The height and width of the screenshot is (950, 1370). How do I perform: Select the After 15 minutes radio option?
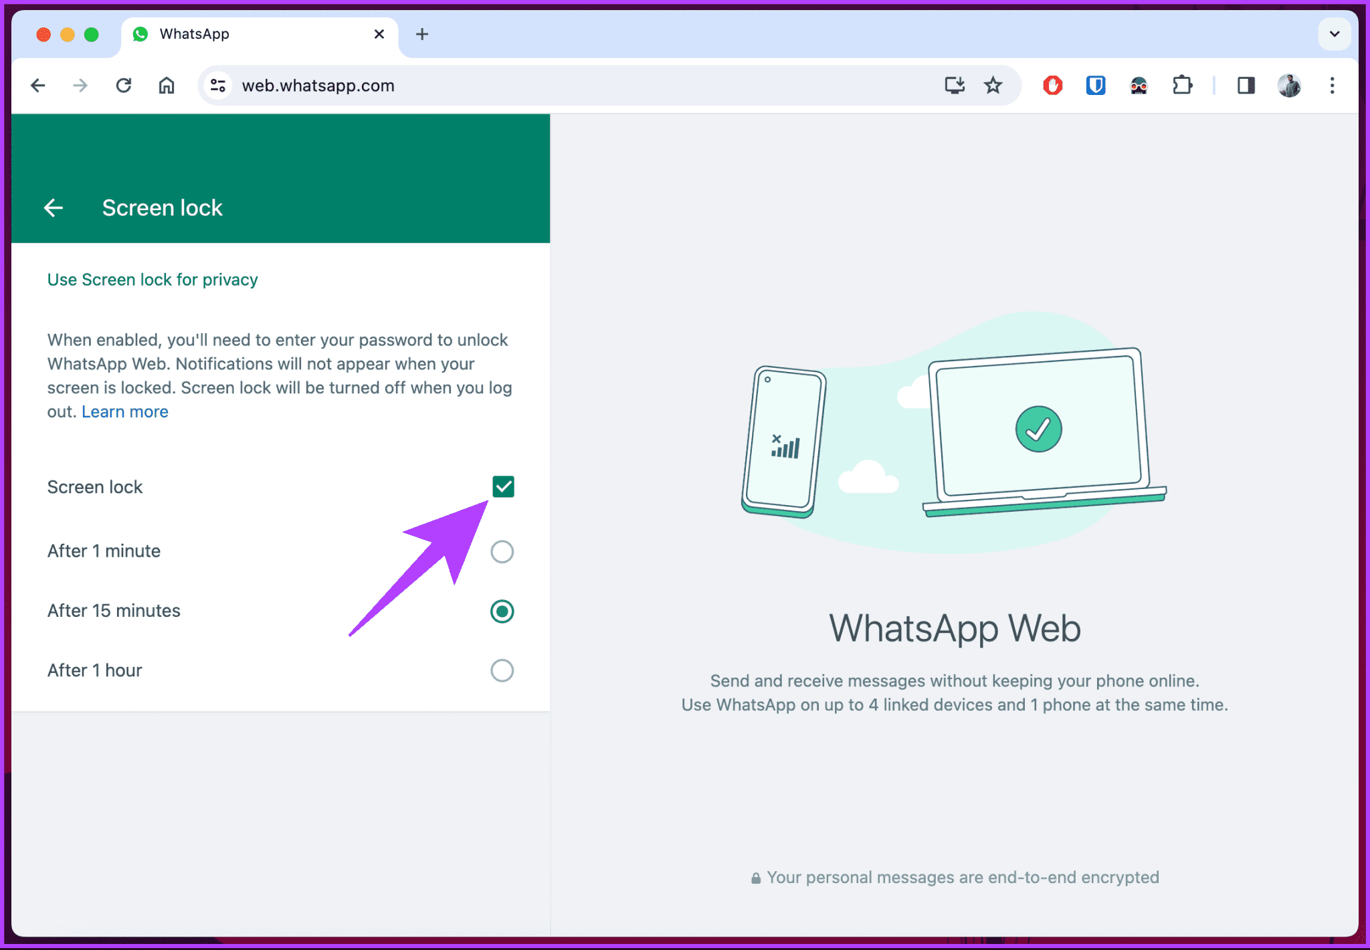point(502,611)
